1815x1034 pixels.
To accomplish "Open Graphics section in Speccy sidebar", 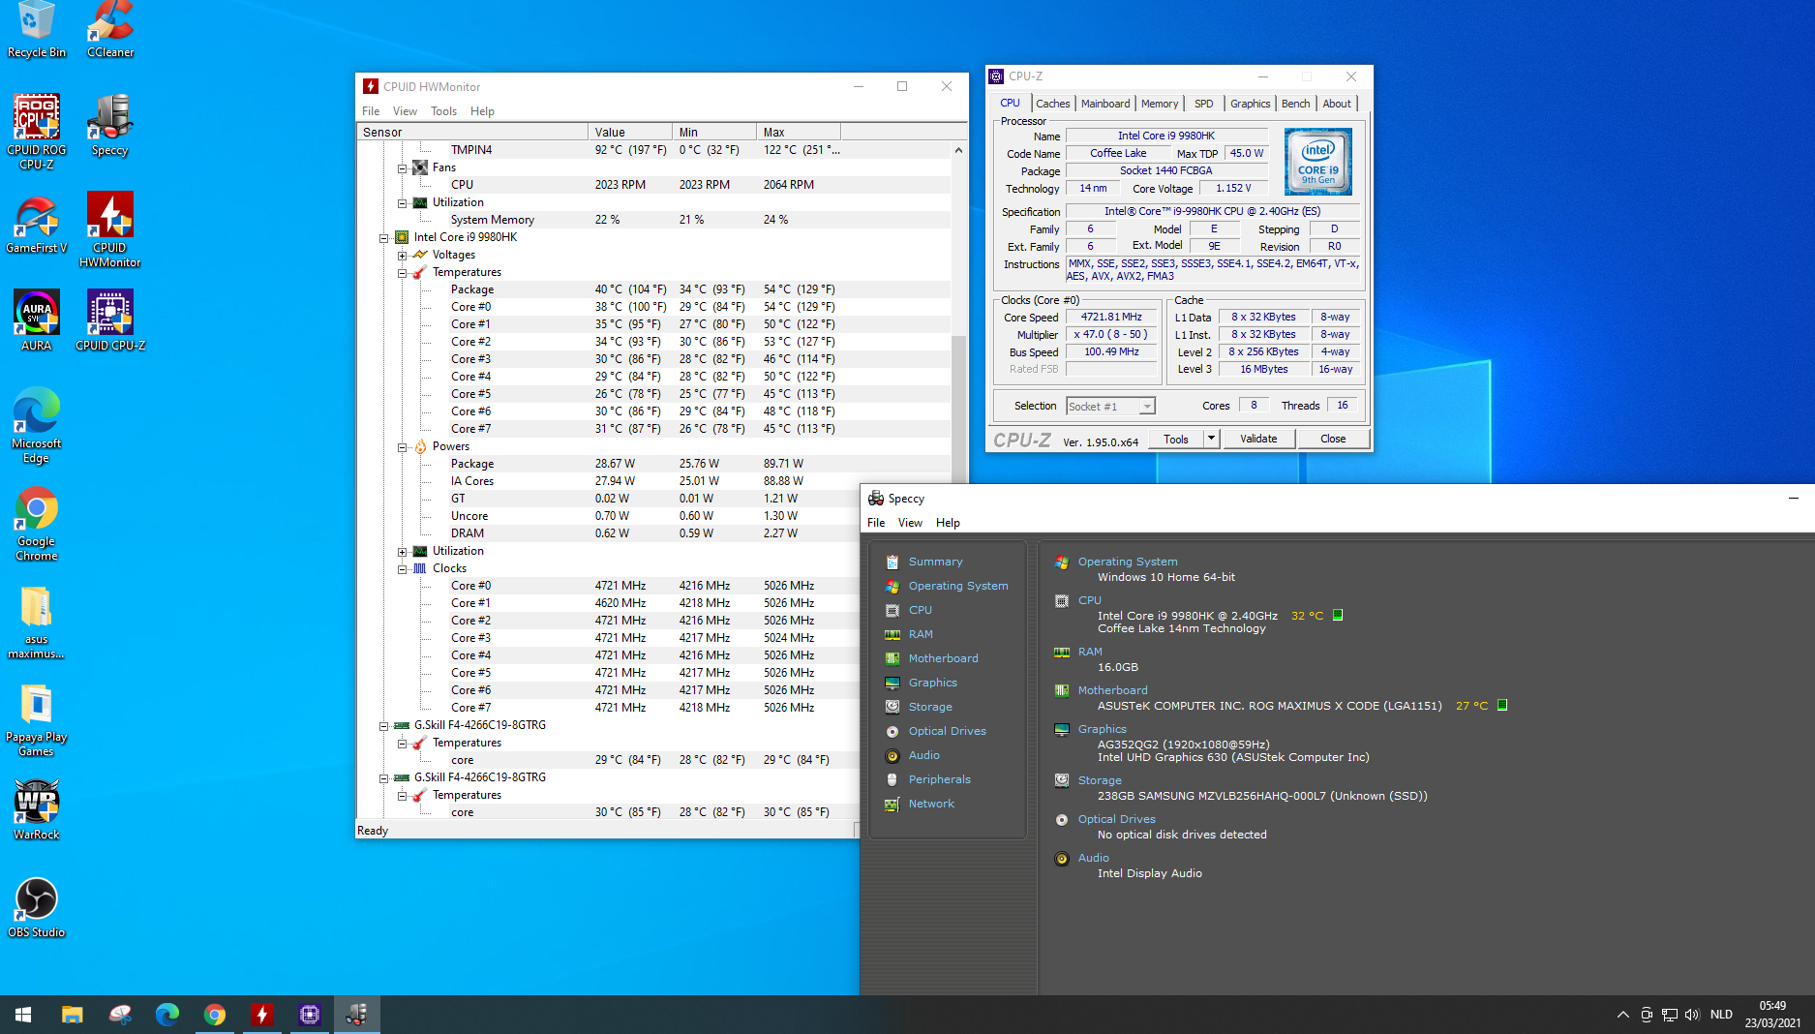I will 933,683.
